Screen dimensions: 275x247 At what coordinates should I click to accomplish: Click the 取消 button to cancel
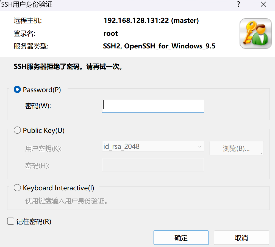pos(241,237)
